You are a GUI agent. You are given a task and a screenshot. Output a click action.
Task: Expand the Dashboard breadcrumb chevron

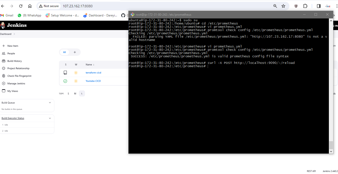click(14, 34)
